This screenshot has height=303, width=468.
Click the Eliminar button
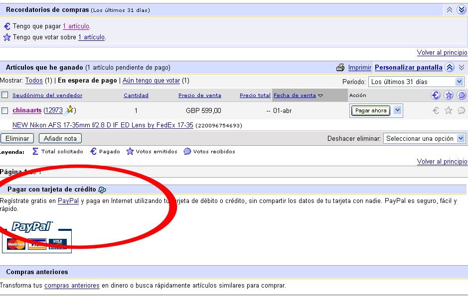[17, 138]
